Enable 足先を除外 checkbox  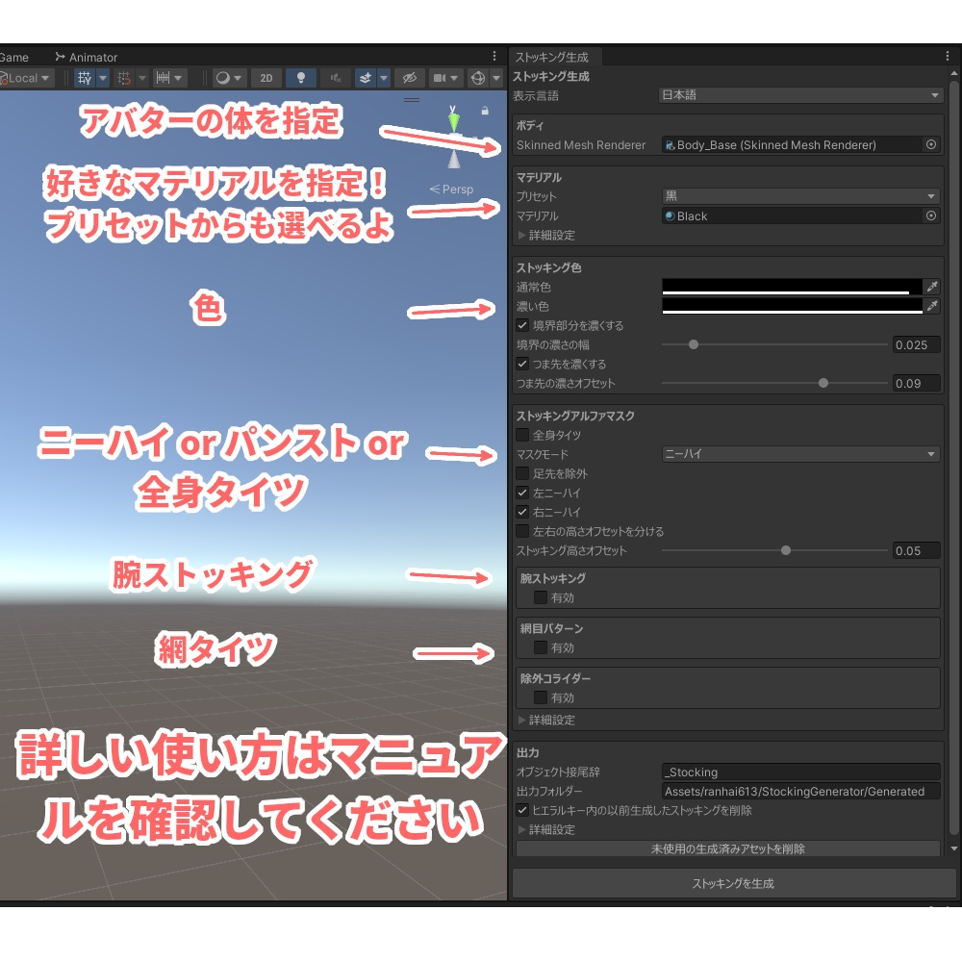click(x=522, y=473)
